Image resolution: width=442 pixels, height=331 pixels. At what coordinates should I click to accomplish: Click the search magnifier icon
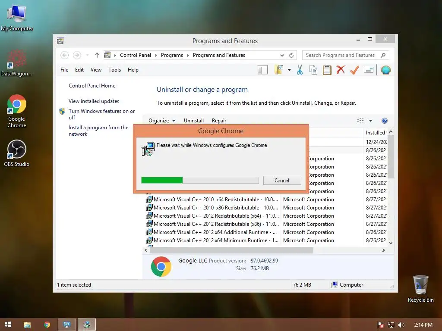(x=383, y=55)
